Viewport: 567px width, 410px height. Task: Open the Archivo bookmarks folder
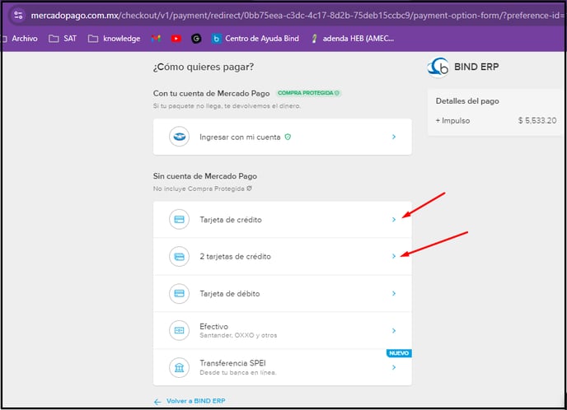tap(20, 39)
